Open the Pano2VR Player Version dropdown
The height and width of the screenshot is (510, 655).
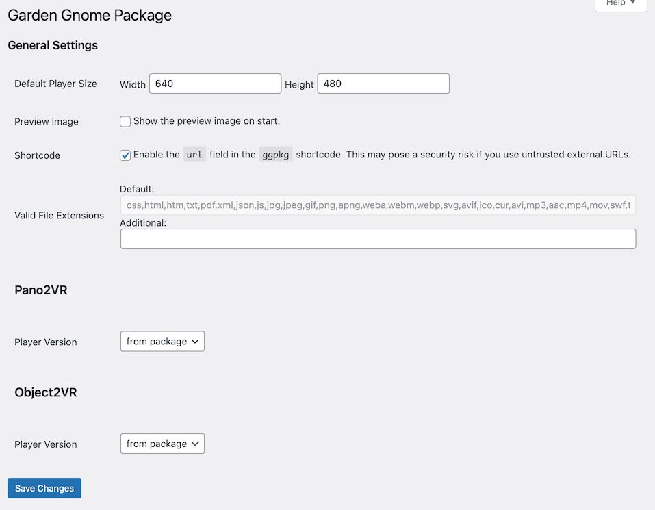coord(162,341)
